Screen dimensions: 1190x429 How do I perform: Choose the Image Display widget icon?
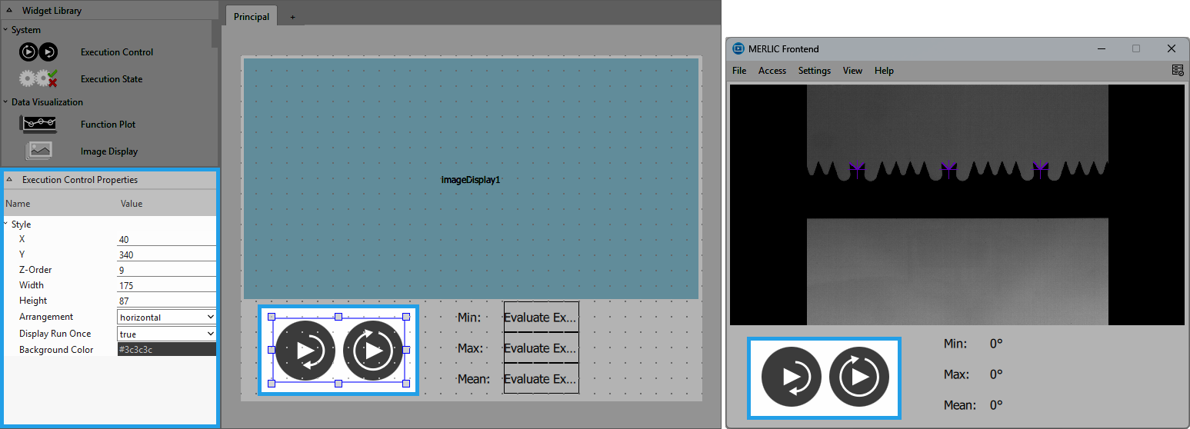coord(38,151)
